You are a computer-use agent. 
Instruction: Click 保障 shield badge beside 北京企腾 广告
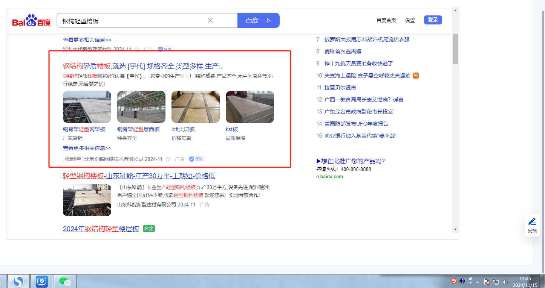coord(197,159)
